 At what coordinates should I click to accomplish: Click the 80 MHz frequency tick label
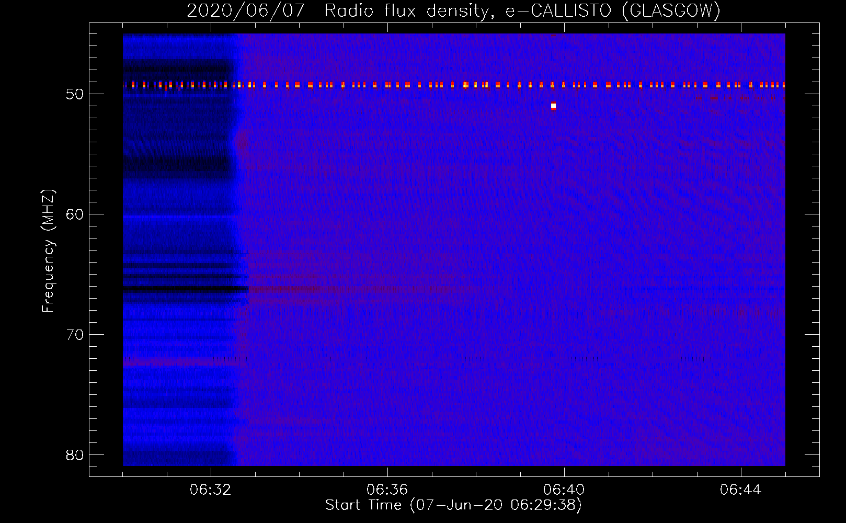coord(75,455)
